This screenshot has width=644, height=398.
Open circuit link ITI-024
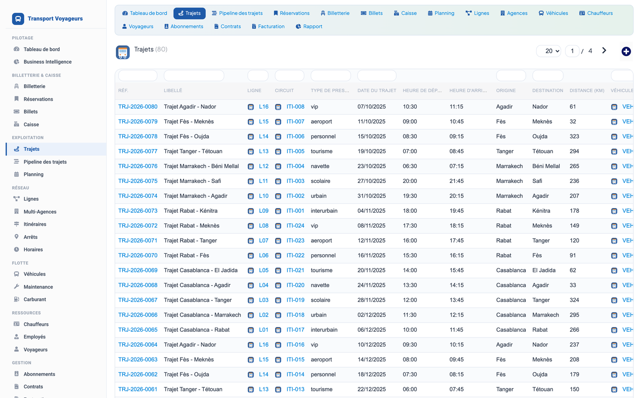click(x=295, y=226)
